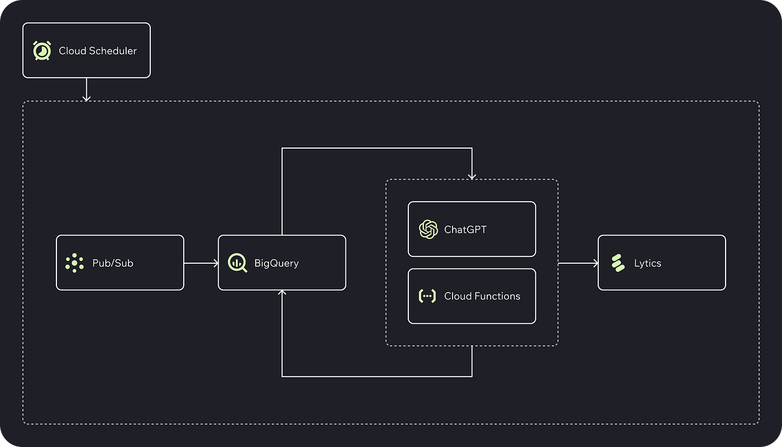
Task: Select the "Cloud Scheduler" label text
Action: 98,51
